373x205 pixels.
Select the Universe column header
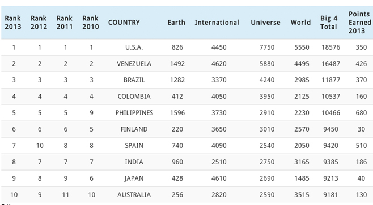pos(265,23)
